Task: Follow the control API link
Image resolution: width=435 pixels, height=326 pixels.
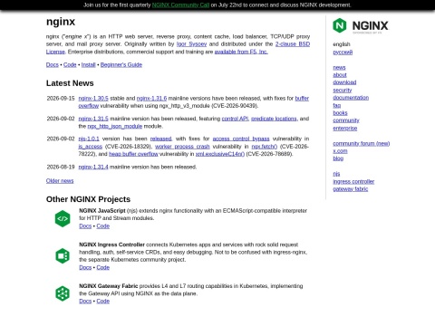Action: pos(235,119)
